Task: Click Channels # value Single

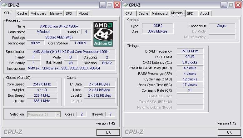Action: click(222, 26)
